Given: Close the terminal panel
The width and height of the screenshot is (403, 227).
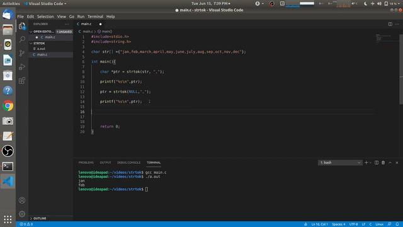Looking at the screenshot, I should (x=397, y=163).
